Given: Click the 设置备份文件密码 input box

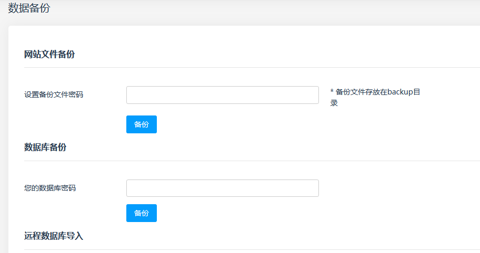Looking at the screenshot, I should click(x=223, y=95).
